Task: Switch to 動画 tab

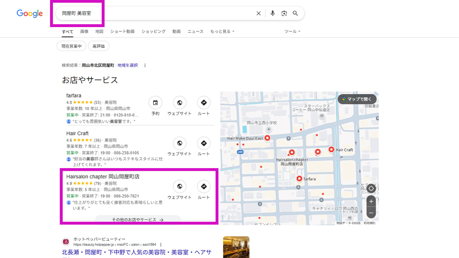Action: pos(176,31)
